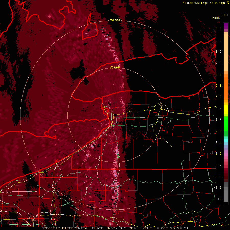Click the 4.2 scale value

(218, 108)
